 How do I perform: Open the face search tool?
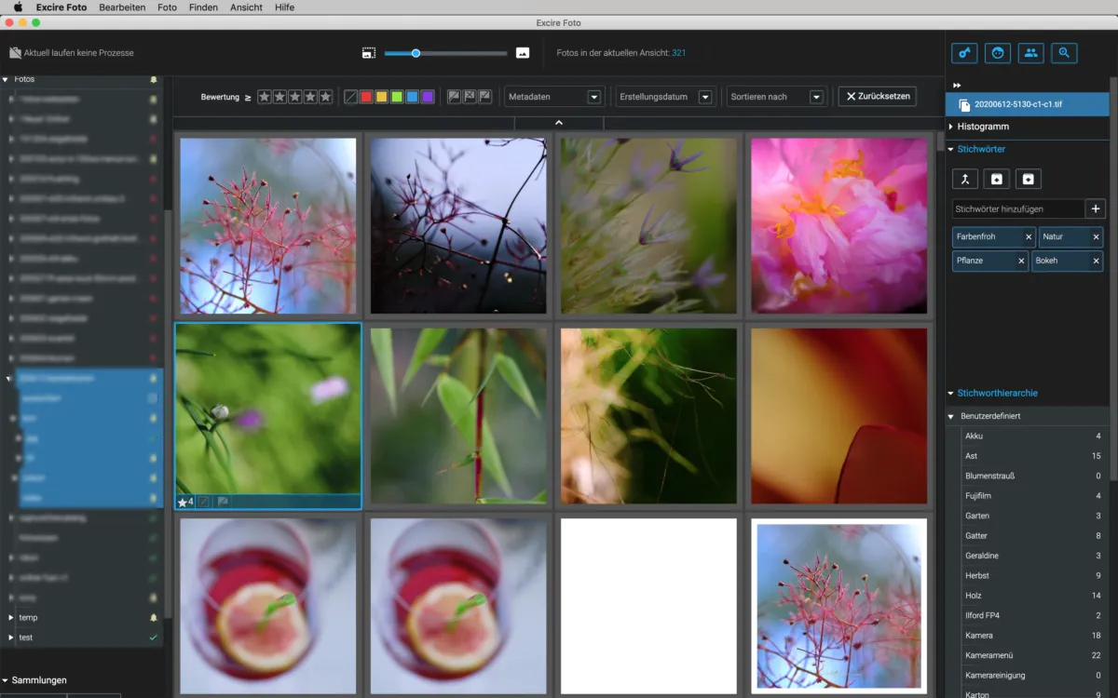click(997, 53)
